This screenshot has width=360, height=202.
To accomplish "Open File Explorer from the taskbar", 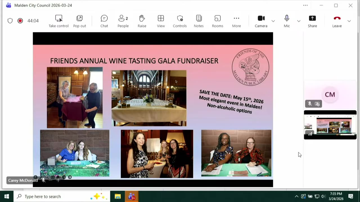I will click(118, 196).
